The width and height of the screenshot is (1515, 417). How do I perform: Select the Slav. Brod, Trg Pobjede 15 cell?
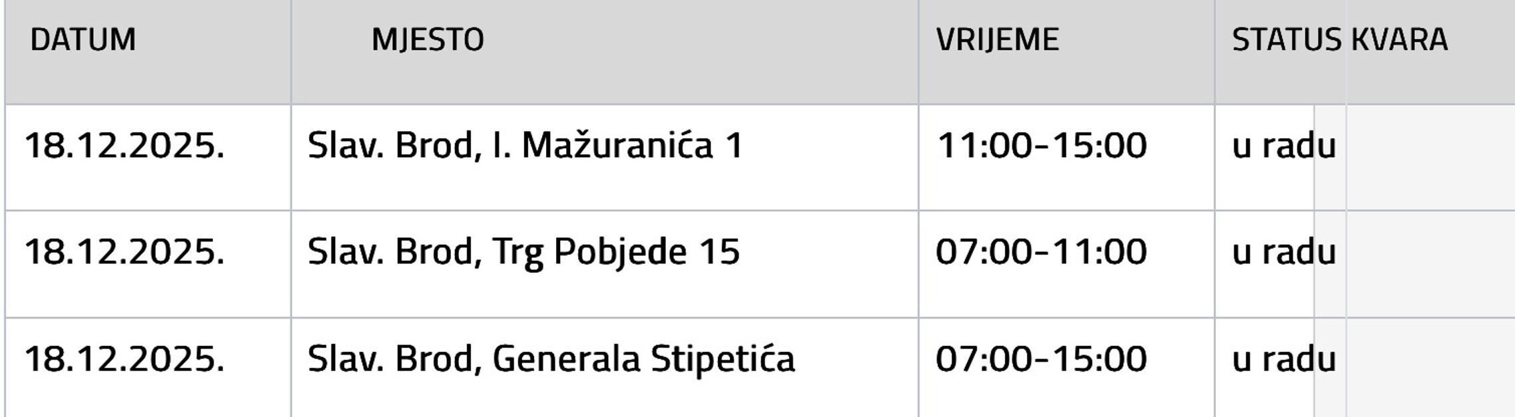[523, 252]
